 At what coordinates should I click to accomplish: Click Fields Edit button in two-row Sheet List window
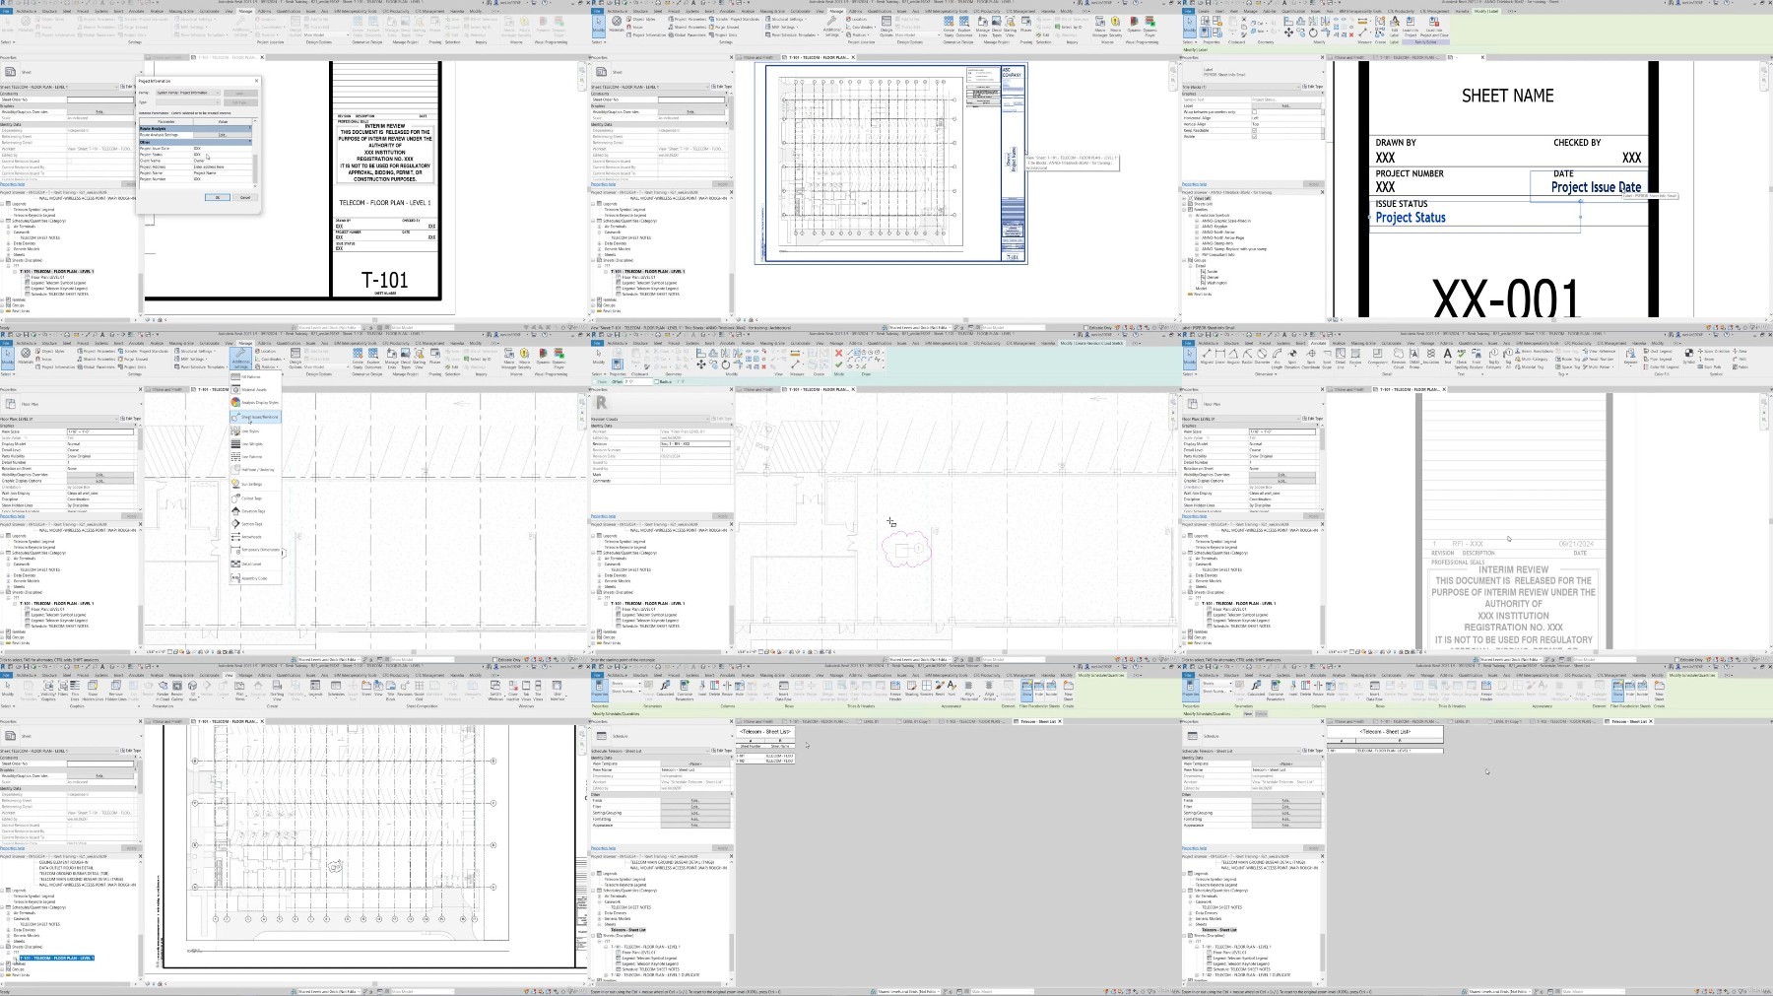click(x=695, y=800)
